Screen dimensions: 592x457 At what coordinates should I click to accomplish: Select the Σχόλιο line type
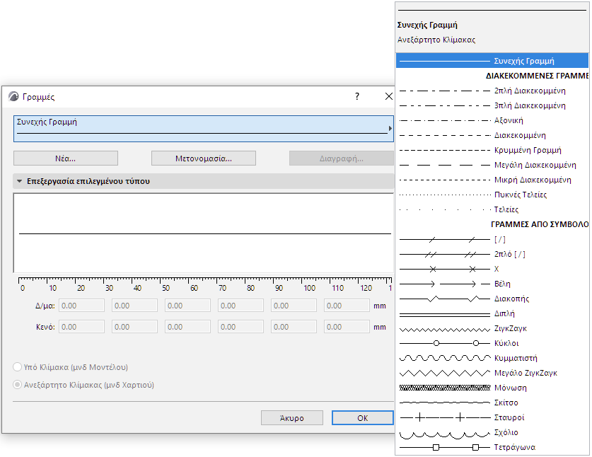tap(492, 432)
